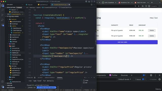Click the Add new cabin button
Screen dimensions: 162x91
[127, 42]
